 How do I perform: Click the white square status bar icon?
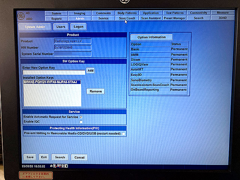[x=66, y=166]
